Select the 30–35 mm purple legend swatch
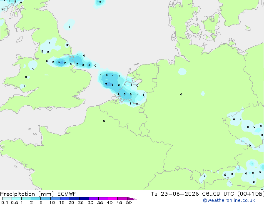 [94, 199]
